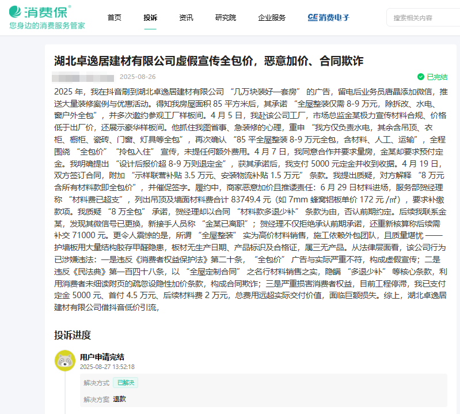This screenshot has height=414, width=460.
Task: Click the 已解决 status badge
Action: (126, 382)
